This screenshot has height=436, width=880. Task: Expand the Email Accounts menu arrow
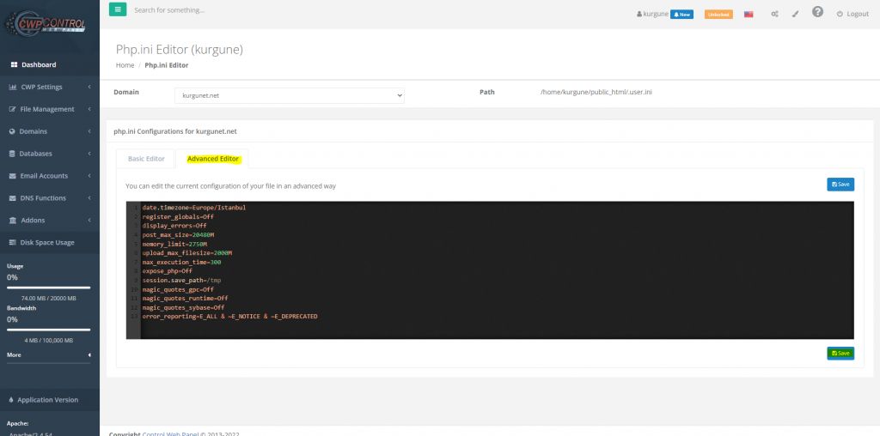pos(89,176)
